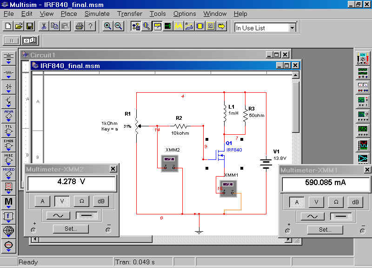372x268 pixels.
Task: Select the R2 10kohm resistor
Action: 181,126
